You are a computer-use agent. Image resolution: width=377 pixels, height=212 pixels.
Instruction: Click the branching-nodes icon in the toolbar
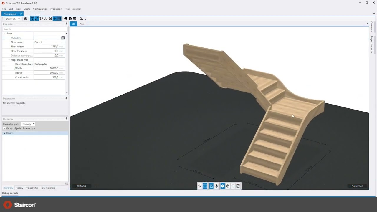pyautogui.click(x=41, y=19)
